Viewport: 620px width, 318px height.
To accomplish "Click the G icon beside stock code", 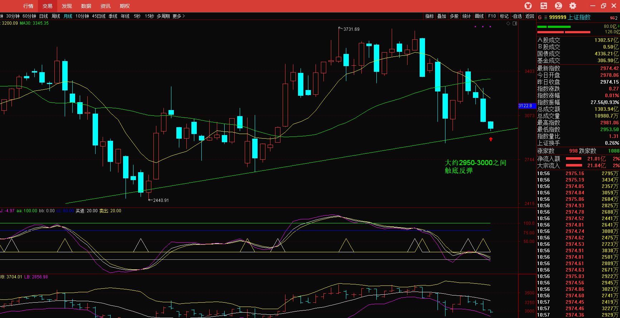I will [540, 17].
